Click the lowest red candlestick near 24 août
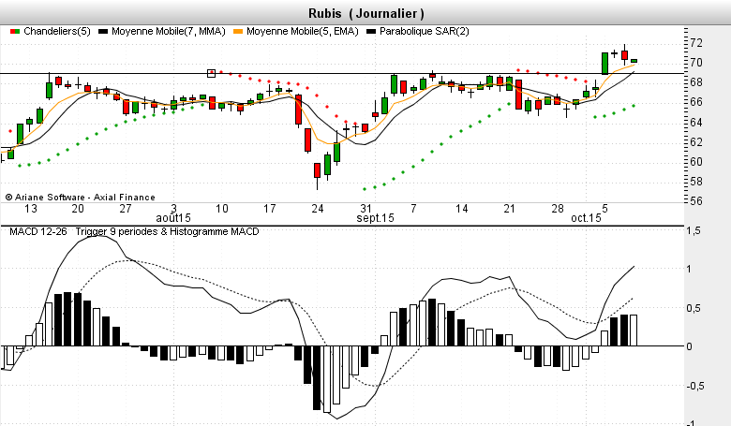 (317, 170)
